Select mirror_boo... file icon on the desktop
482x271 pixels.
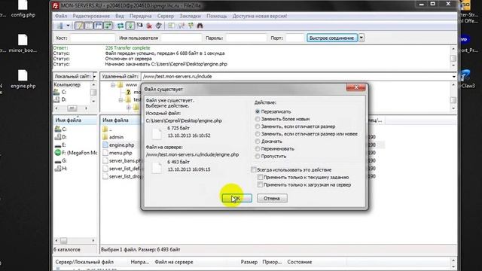[x=23, y=44]
